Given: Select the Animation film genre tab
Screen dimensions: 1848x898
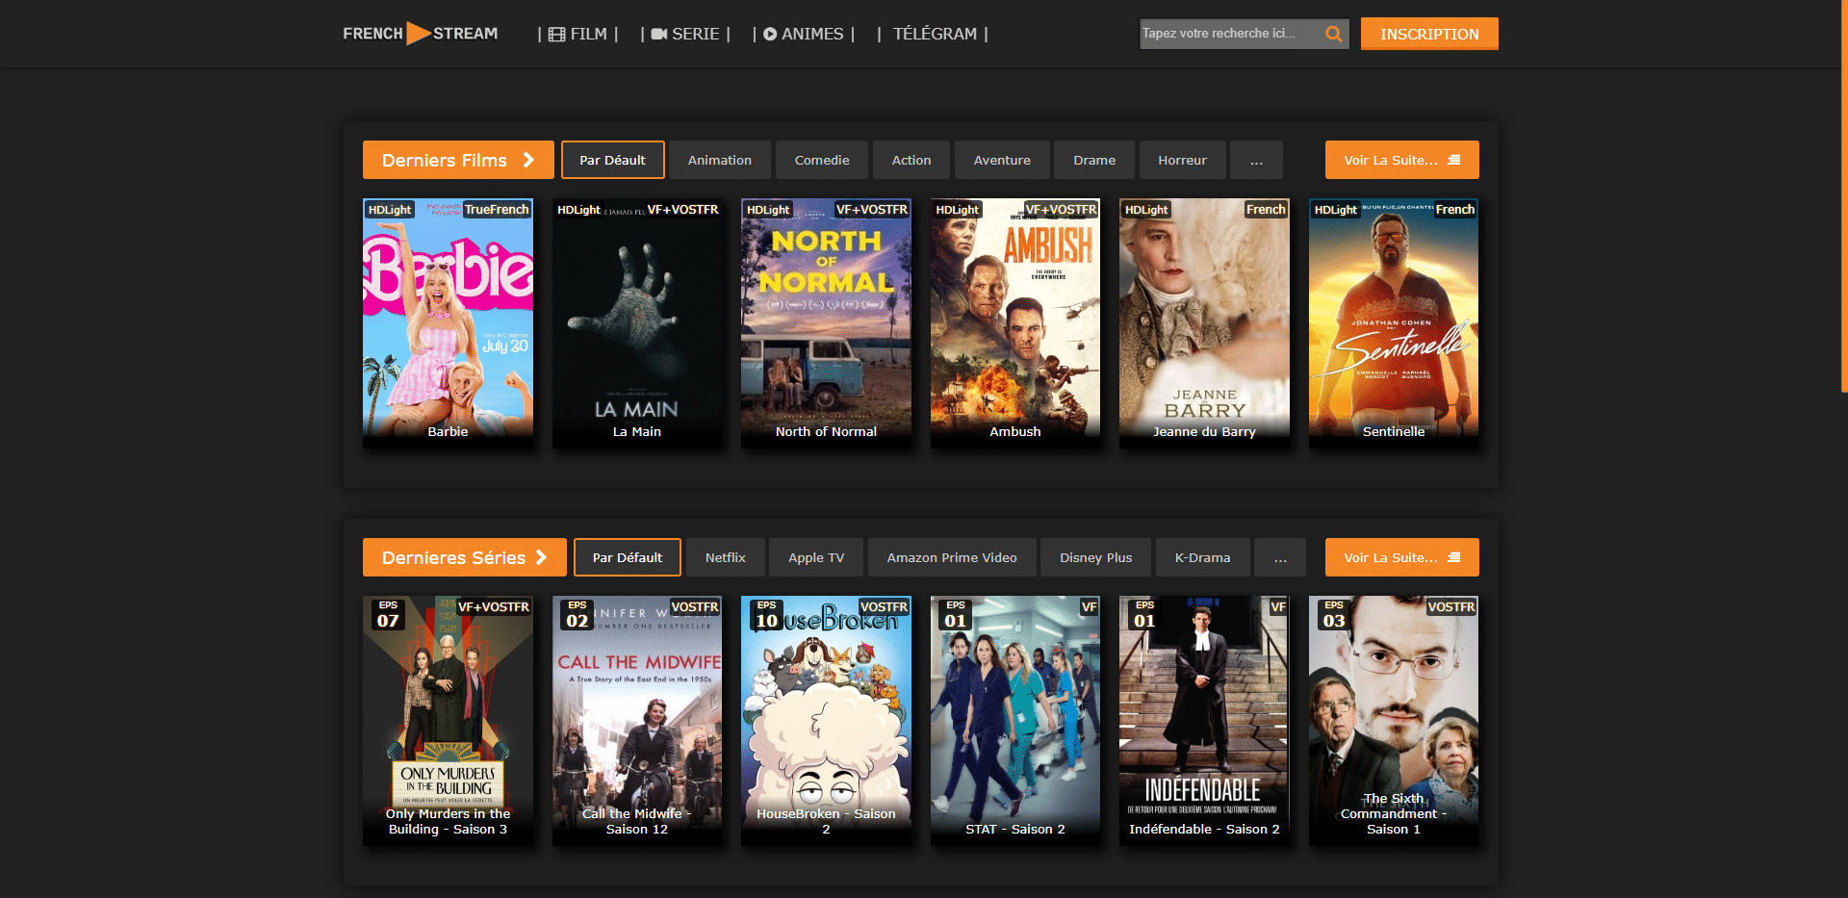Looking at the screenshot, I should coord(720,160).
